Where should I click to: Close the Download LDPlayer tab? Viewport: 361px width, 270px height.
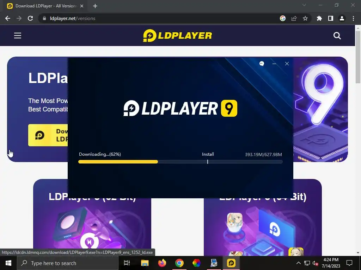coord(82,6)
